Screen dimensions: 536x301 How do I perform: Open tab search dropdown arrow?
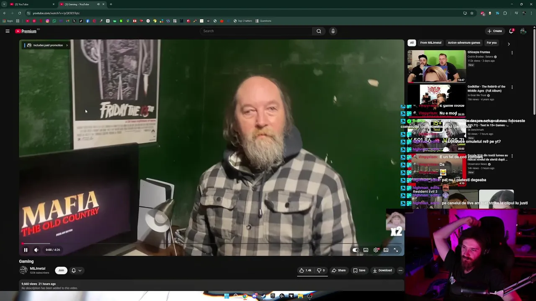pos(4,4)
